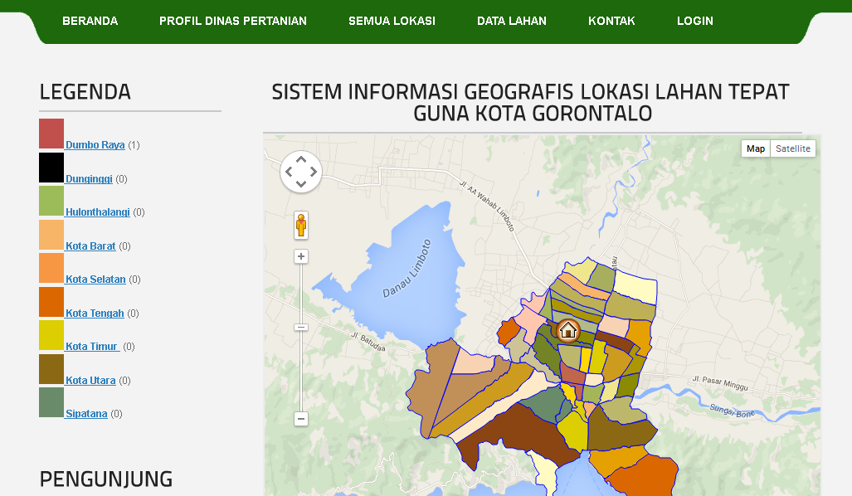Pan the map south using the down arrow

pyautogui.click(x=301, y=184)
